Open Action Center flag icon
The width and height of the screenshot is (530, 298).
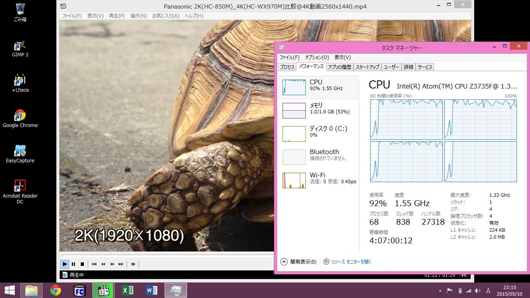pyautogui.click(x=450, y=291)
